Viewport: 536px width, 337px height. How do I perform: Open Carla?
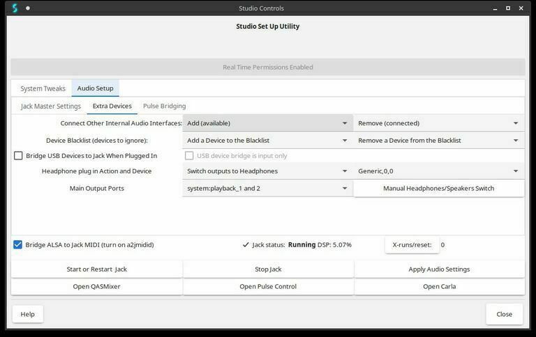click(439, 286)
